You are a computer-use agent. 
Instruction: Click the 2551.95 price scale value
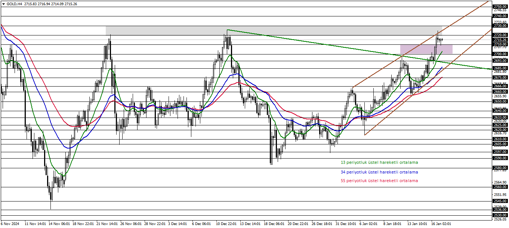500,195
